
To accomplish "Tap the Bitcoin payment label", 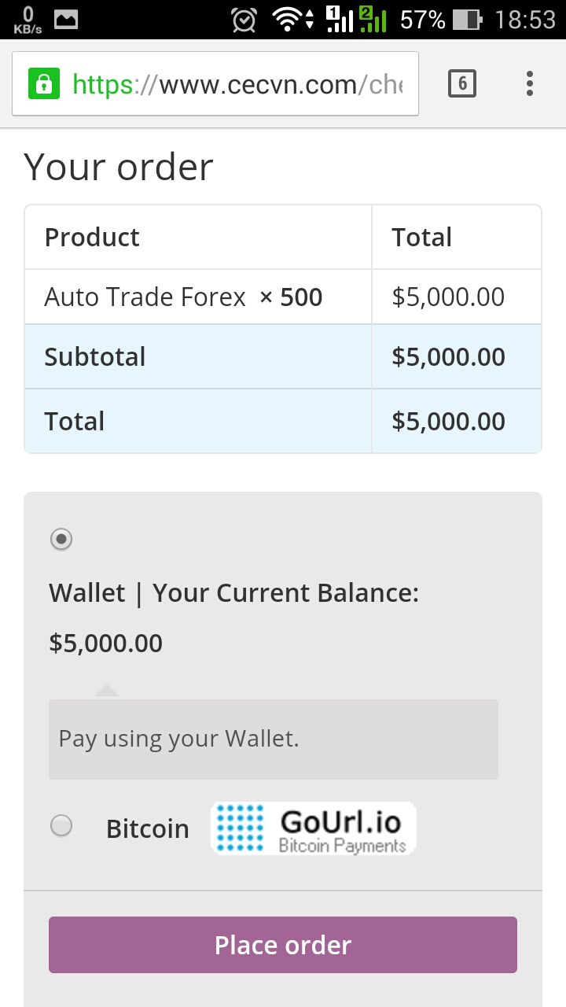I will click(x=148, y=828).
